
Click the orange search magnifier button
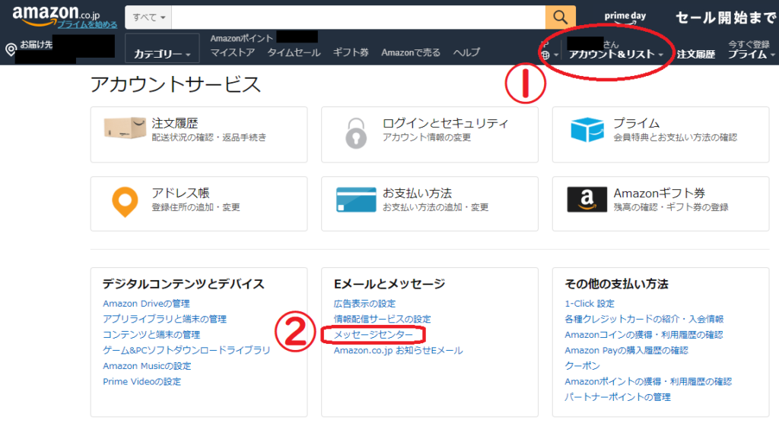[560, 17]
